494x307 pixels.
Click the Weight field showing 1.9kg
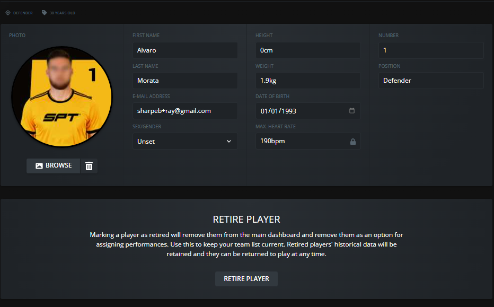point(308,81)
